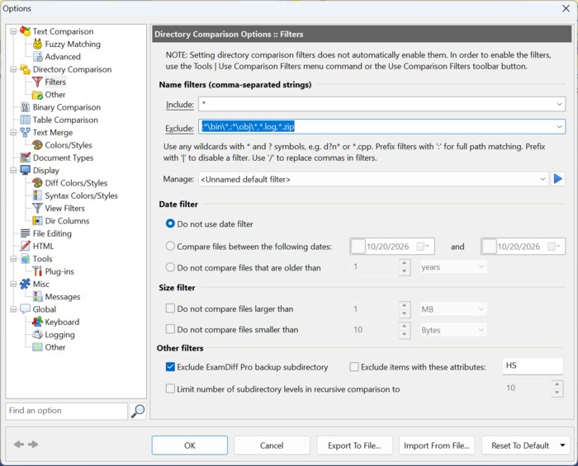The width and height of the screenshot is (578, 466).
Task: Click the Dir Columns icon
Action: pyautogui.click(x=37, y=221)
